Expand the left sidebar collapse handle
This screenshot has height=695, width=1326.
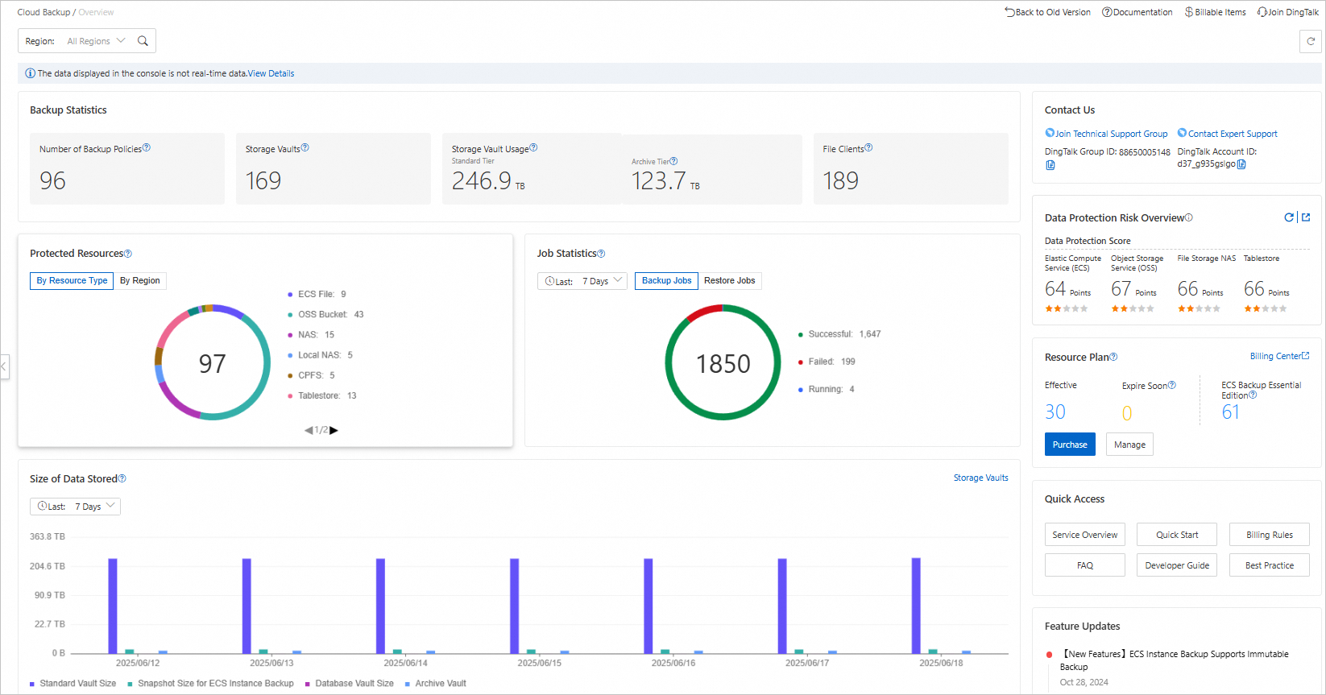4,366
